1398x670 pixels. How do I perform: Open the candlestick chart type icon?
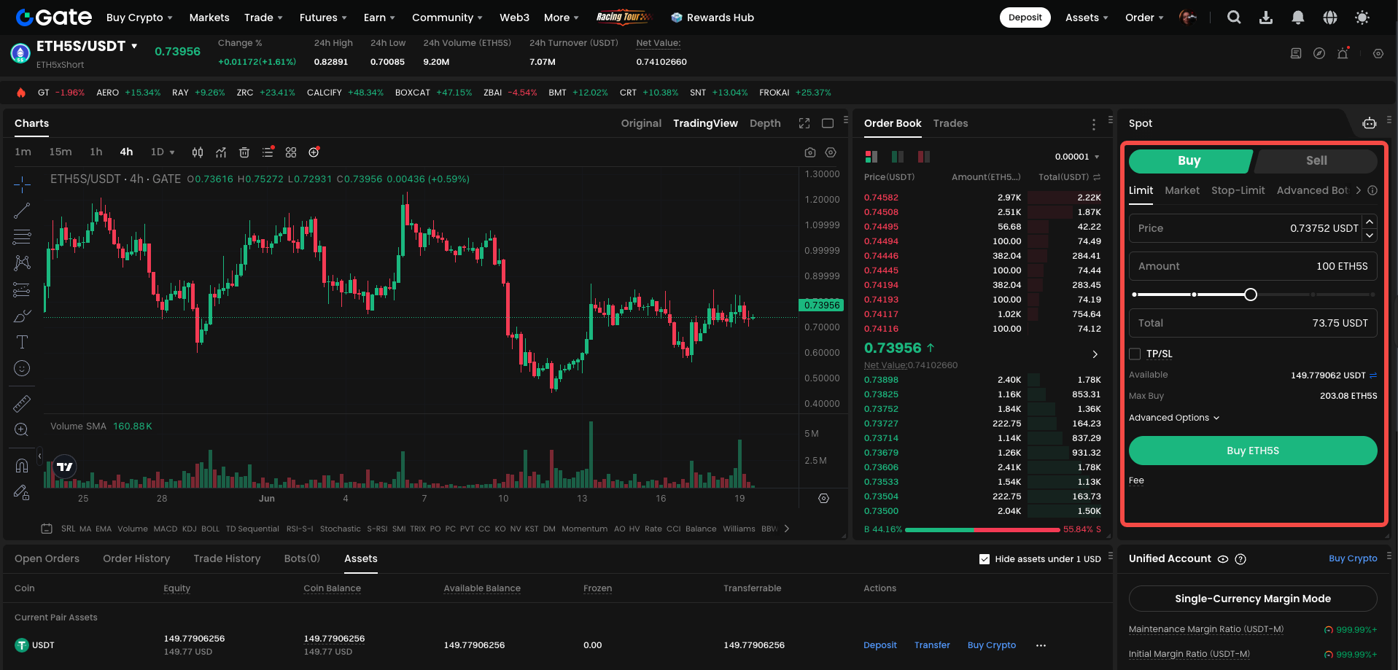pos(197,152)
